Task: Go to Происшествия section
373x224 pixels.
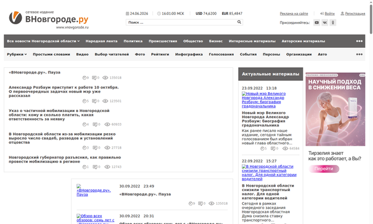Action: [x=163, y=41]
